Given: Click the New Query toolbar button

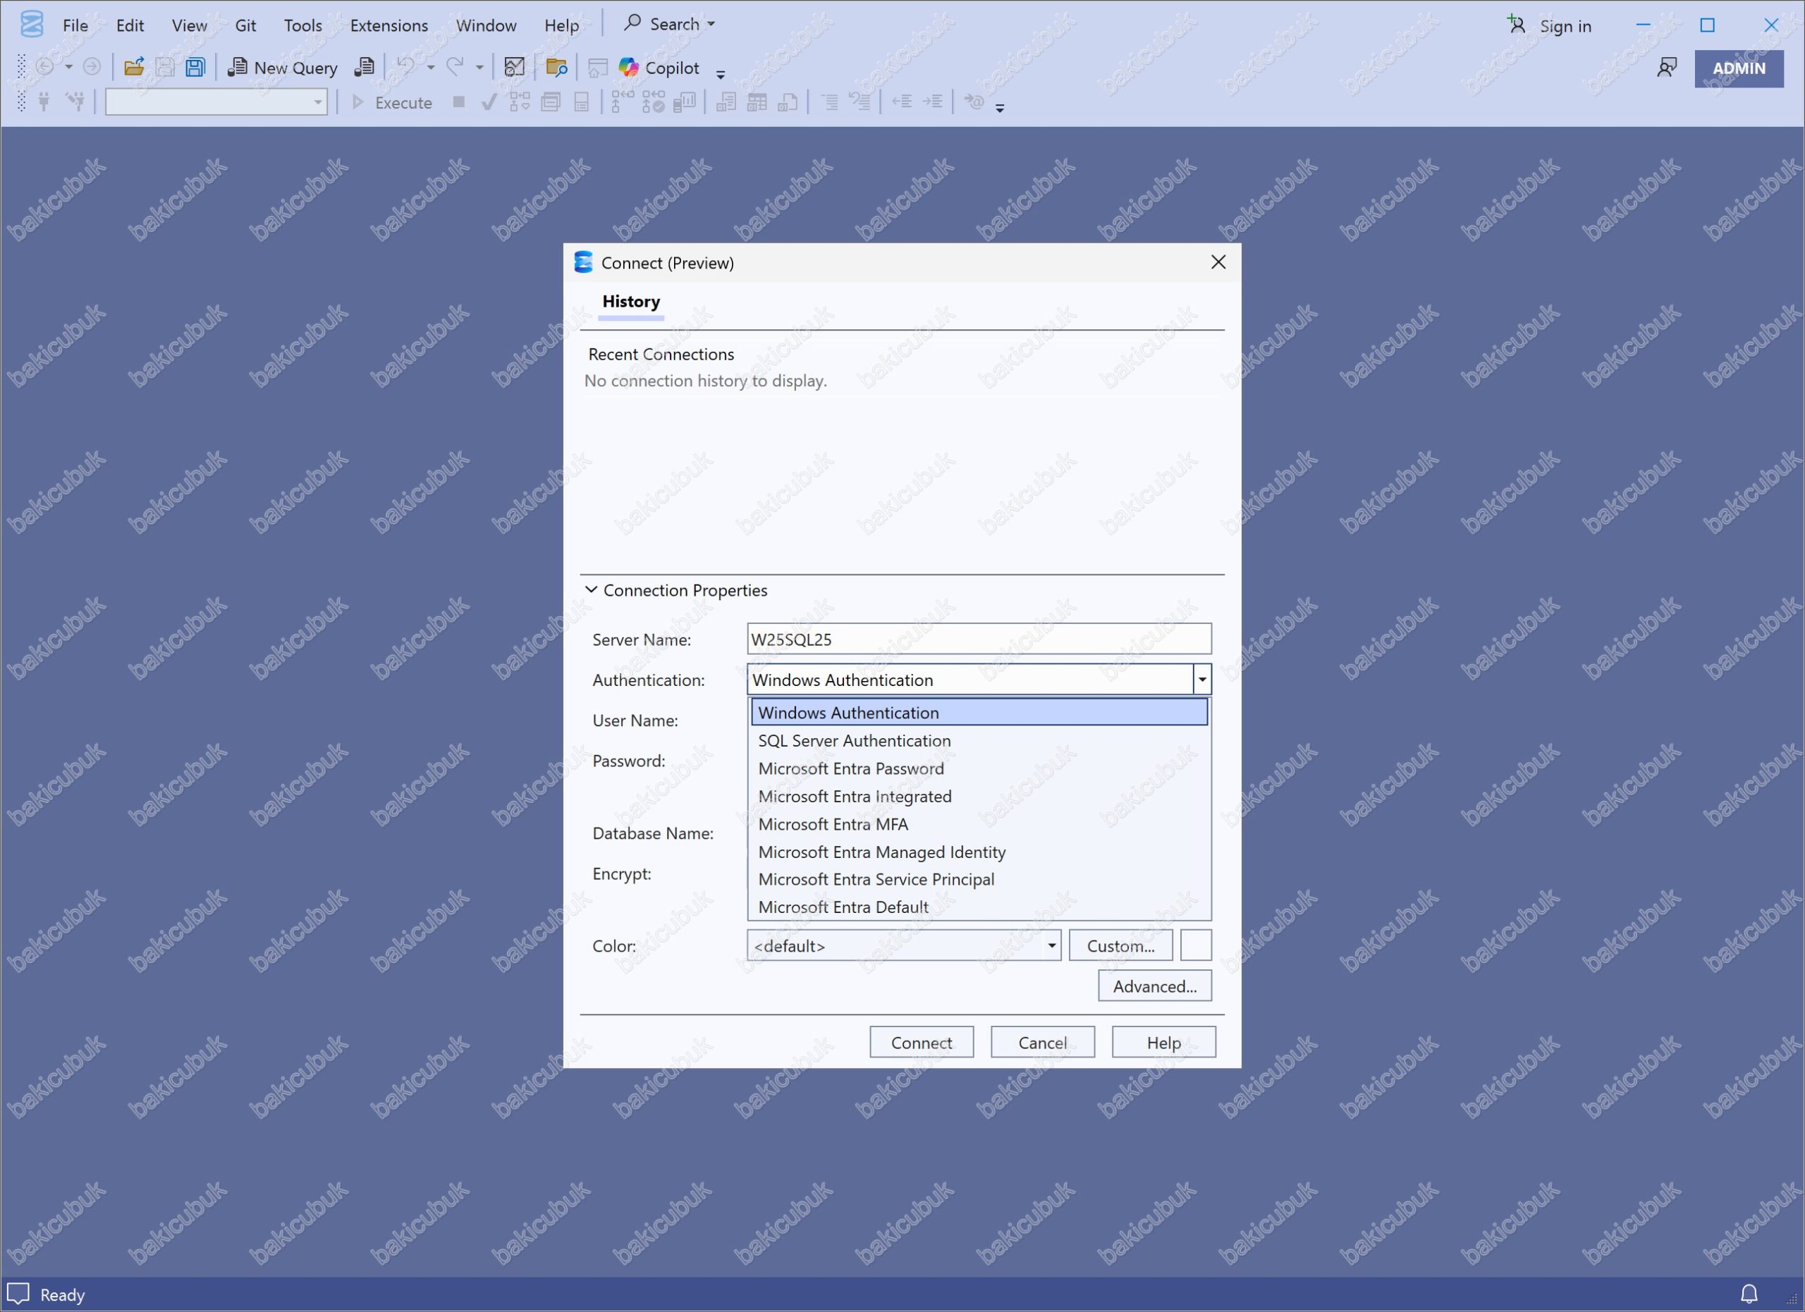Looking at the screenshot, I should click(x=283, y=68).
